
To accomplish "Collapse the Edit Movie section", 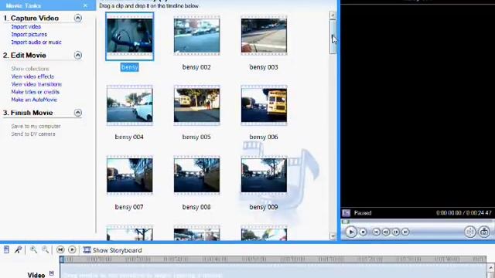I will [78, 55].
